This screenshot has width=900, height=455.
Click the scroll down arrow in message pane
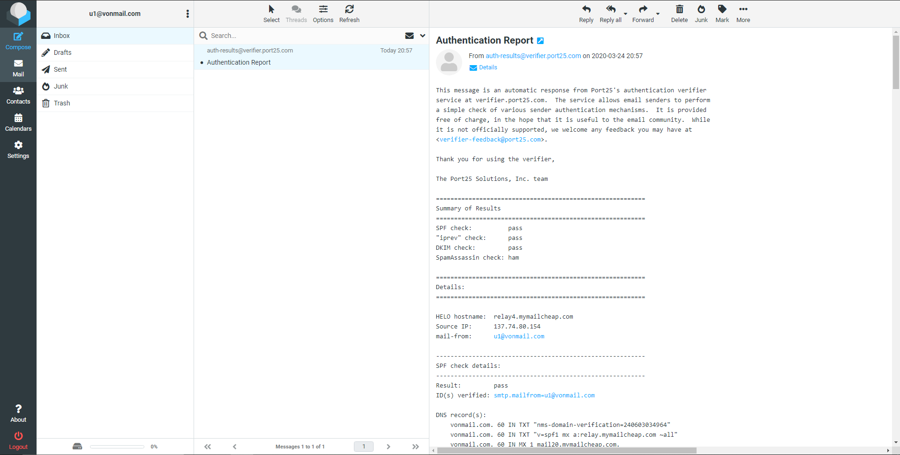point(896,442)
